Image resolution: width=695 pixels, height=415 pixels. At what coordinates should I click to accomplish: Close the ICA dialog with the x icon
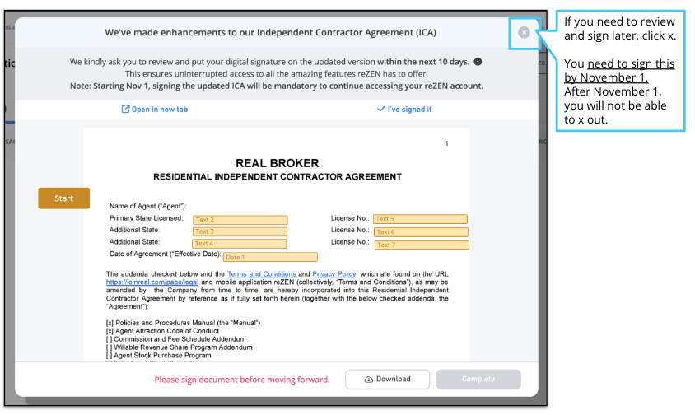[x=524, y=32]
